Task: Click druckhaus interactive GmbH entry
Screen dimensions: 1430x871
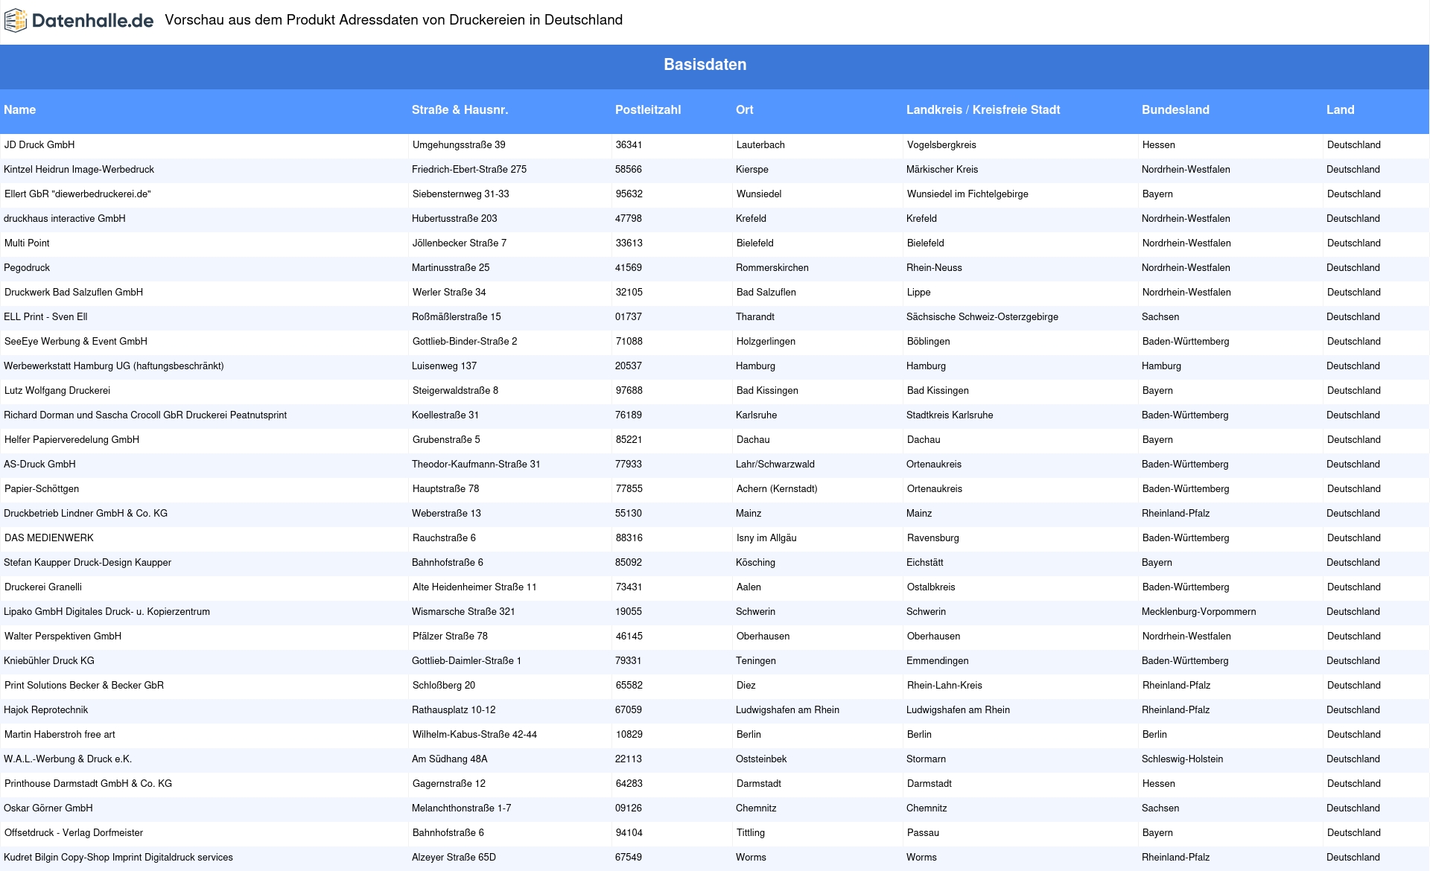Action: tap(65, 219)
